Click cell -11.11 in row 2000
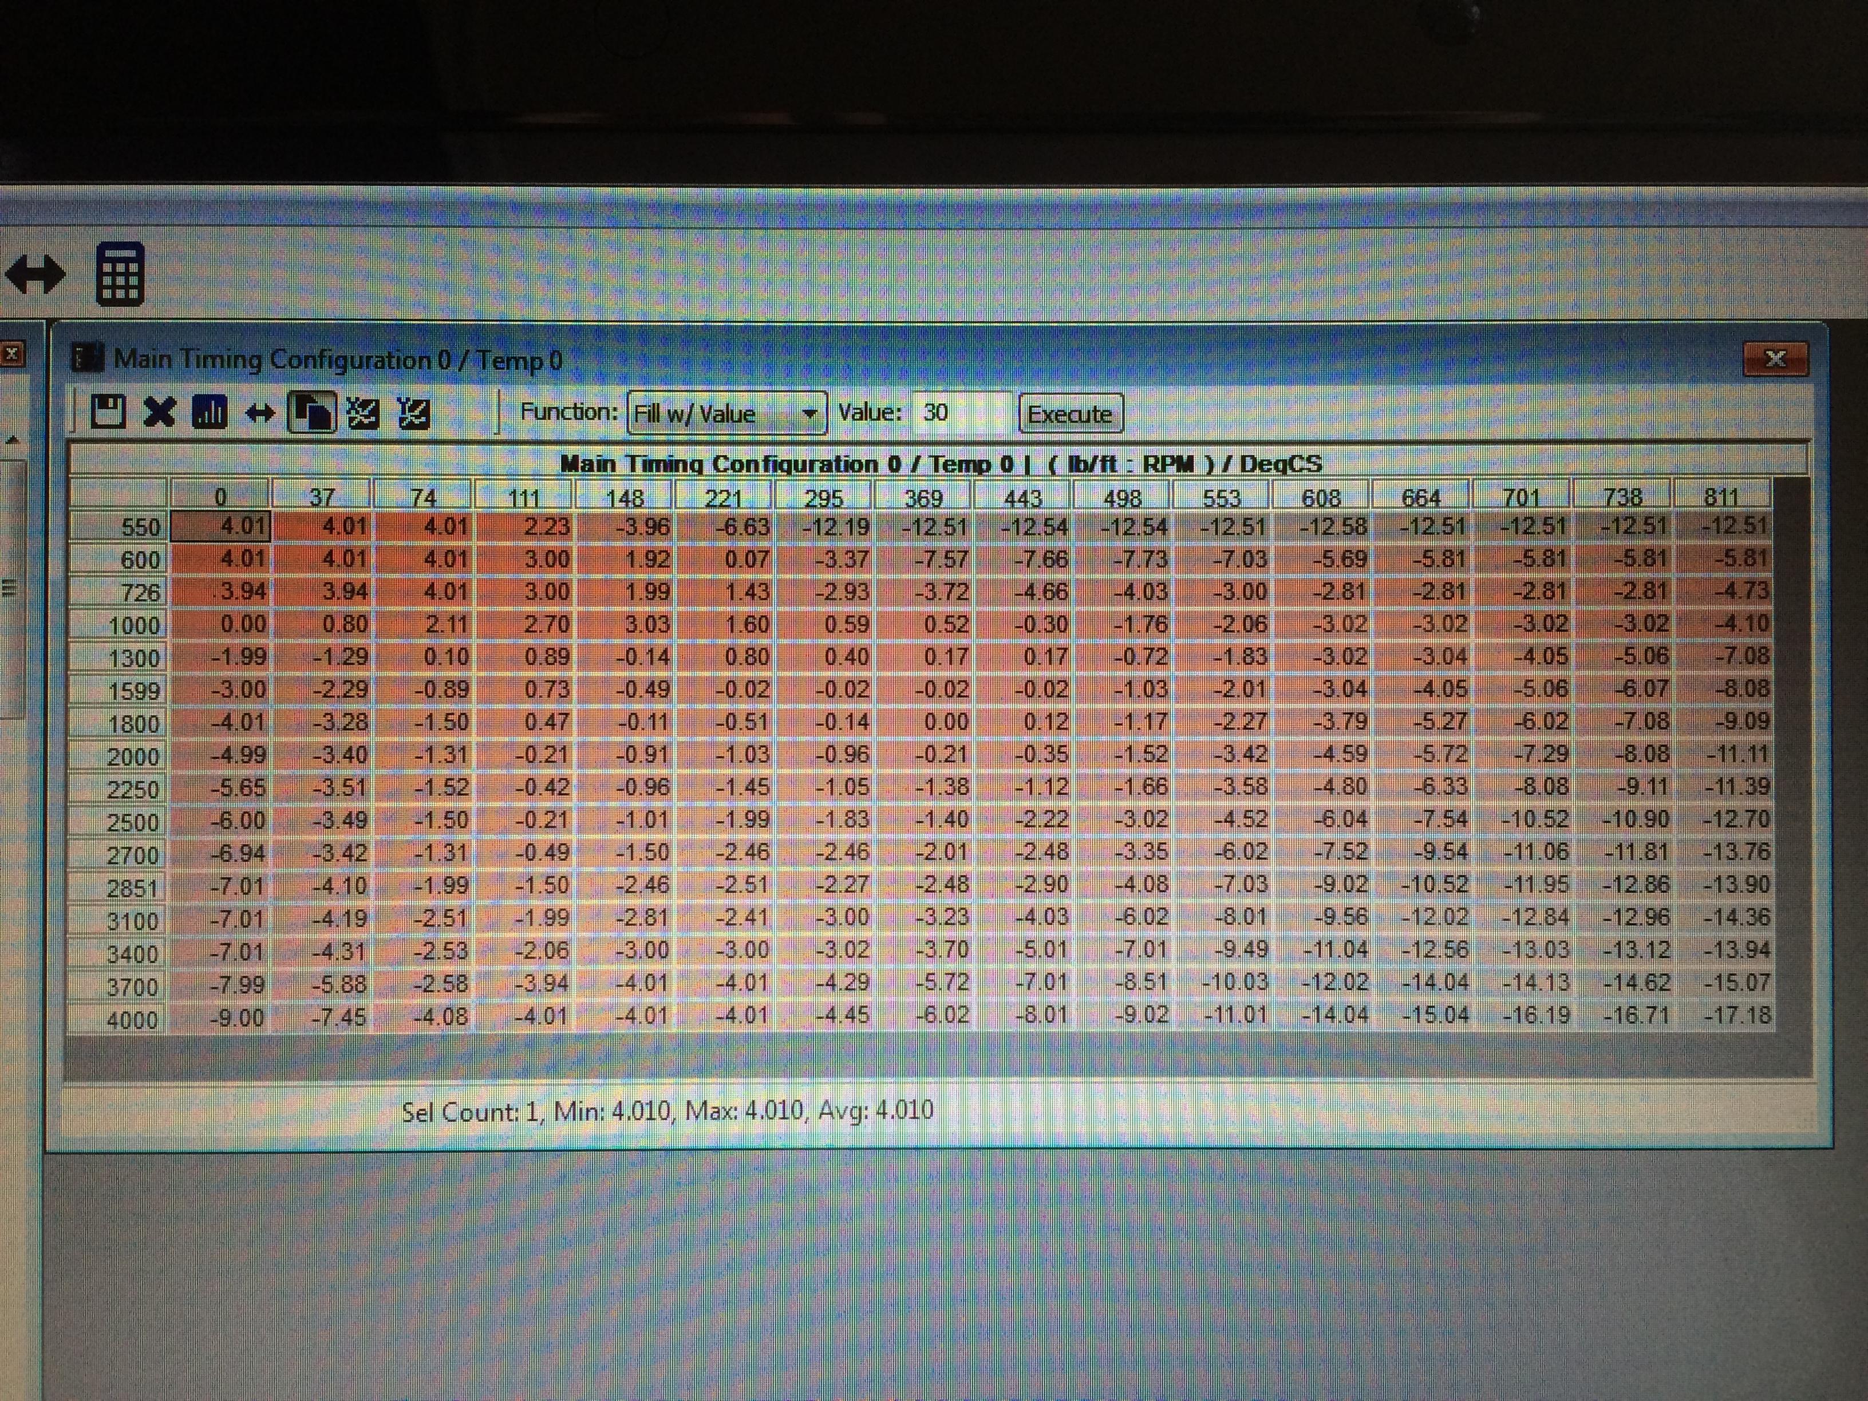1868x1401 pixels. pos(1724,753)
